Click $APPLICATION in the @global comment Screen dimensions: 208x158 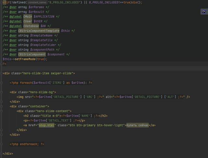tap(44, 17)
